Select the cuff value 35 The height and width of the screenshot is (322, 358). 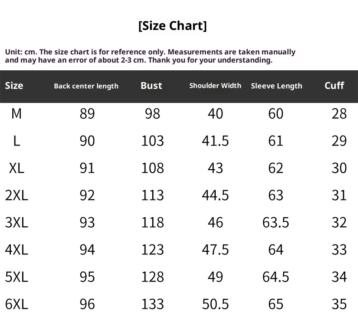pos(339,304)
